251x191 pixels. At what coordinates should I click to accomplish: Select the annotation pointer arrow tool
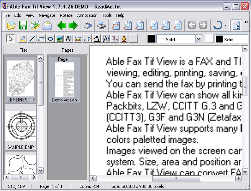click(11, 39)
